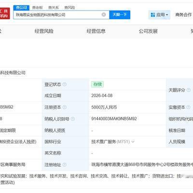Click the 人员规模 label cell

tap(179, 142)
